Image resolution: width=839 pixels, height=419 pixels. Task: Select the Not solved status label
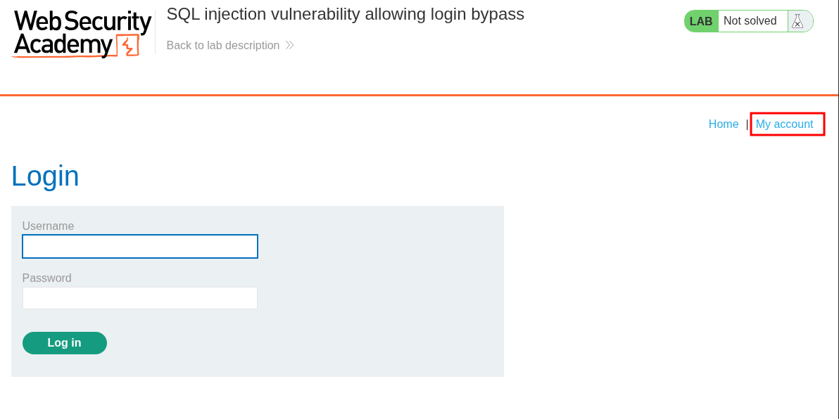pyautogui.click(x=750, y=21)
